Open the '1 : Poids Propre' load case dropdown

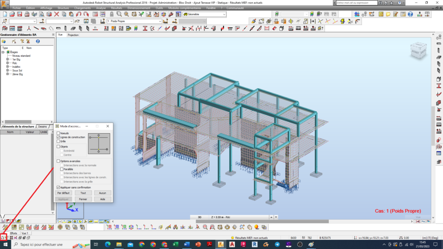(160, 20)
